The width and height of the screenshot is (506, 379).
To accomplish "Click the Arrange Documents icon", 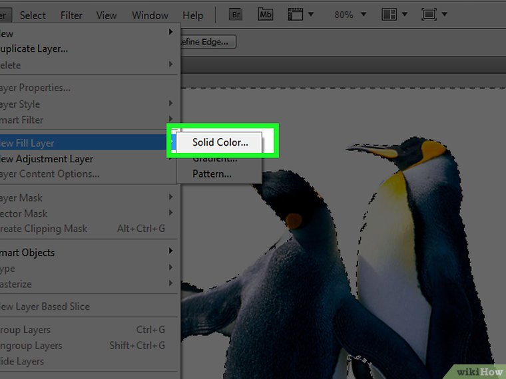I will click(393, 15).
